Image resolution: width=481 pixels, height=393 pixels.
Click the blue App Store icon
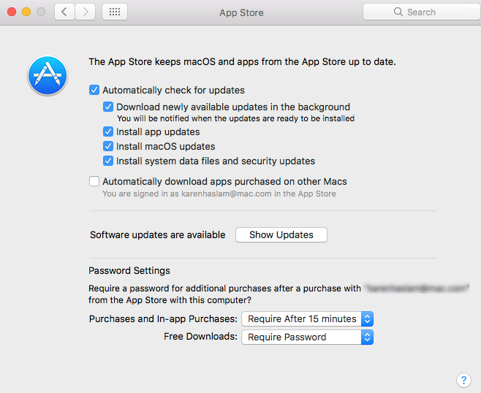click(48, 75)
